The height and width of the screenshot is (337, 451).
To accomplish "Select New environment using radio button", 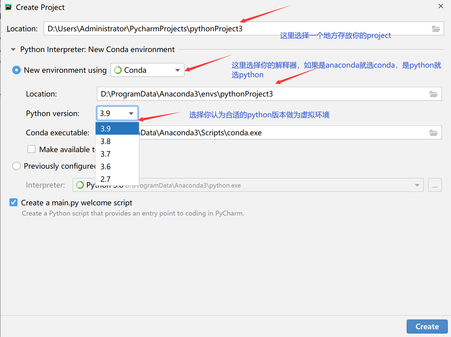I will (x=16, y=70).
